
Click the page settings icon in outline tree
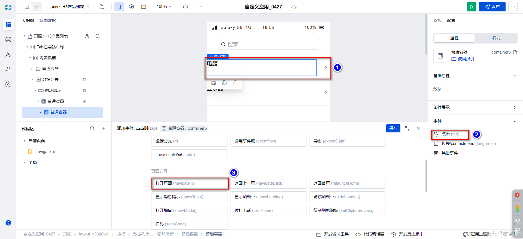pyautogui.click(x=87, y=36)
